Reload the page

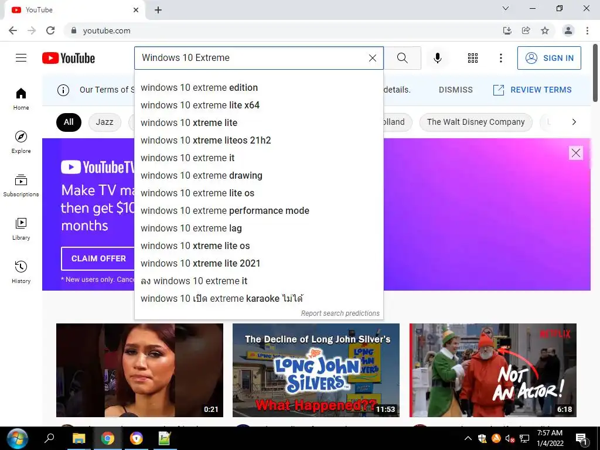point(50,30)
